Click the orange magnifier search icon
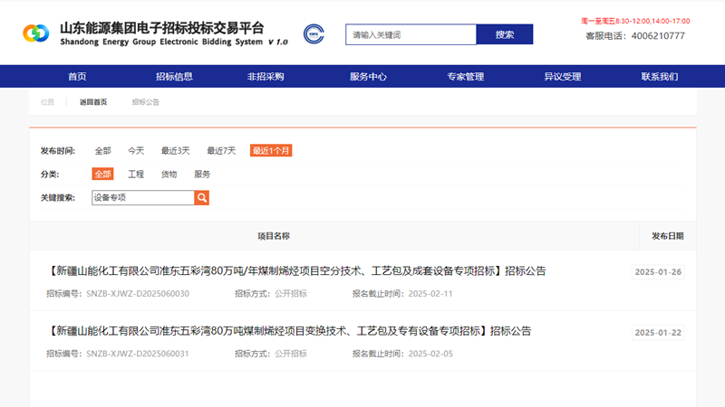Image resolution: width=725 pixels, height=407 pixels. click(x=201, y=197)
